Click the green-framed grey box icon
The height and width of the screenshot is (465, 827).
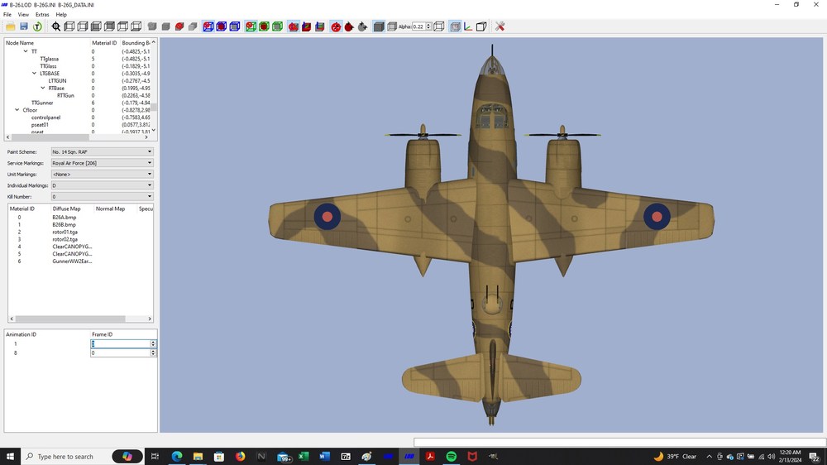pos(277,26)
